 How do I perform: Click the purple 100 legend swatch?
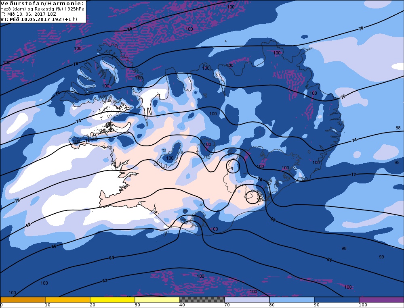tap(381, 300)
